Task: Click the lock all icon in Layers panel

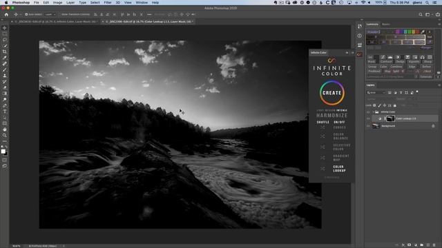Action: click(394, 105)
